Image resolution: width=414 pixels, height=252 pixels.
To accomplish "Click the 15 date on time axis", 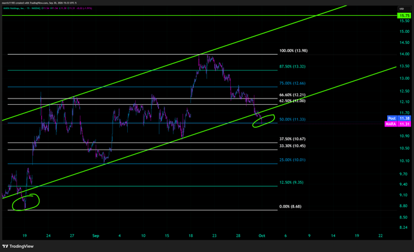I will point(167,236).
